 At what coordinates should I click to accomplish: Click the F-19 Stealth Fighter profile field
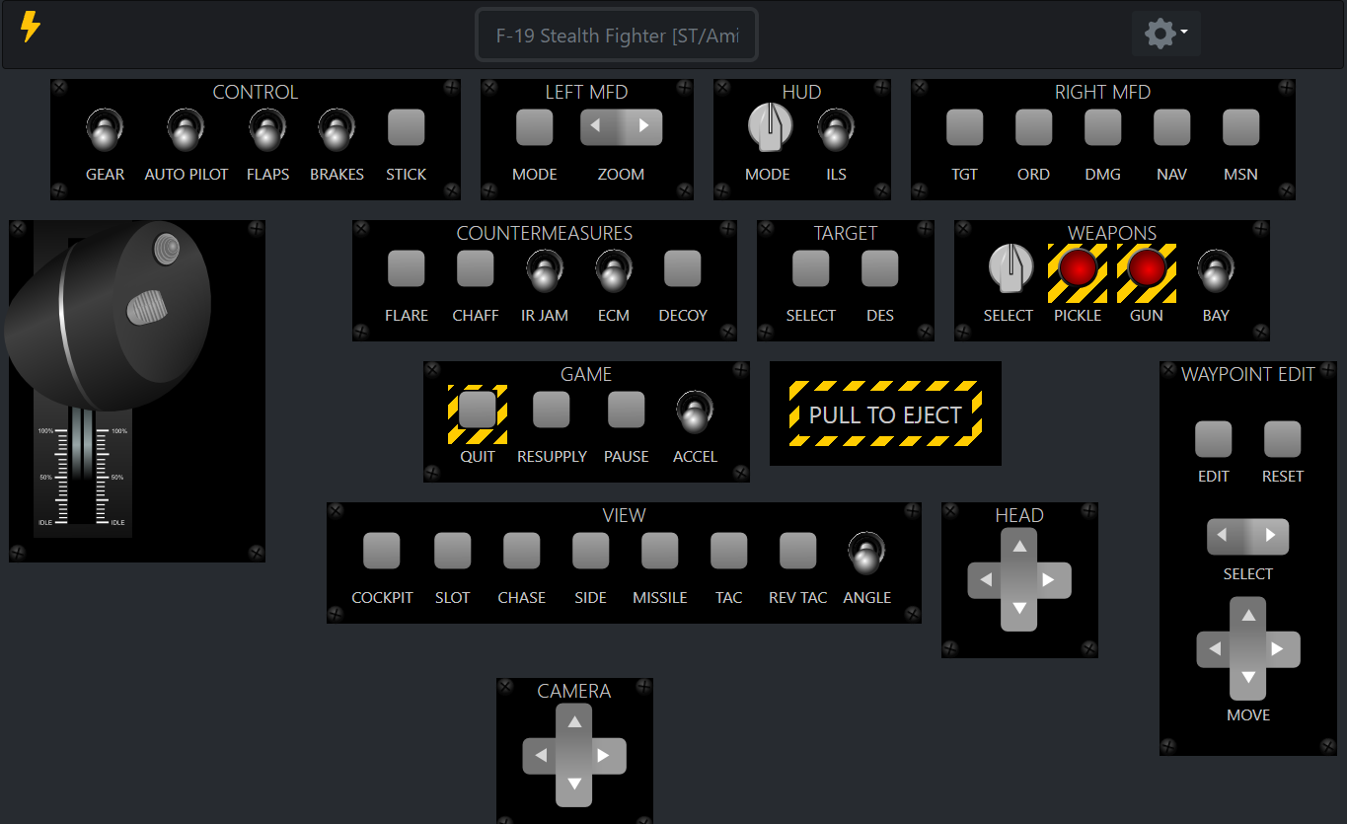(617, 36)
